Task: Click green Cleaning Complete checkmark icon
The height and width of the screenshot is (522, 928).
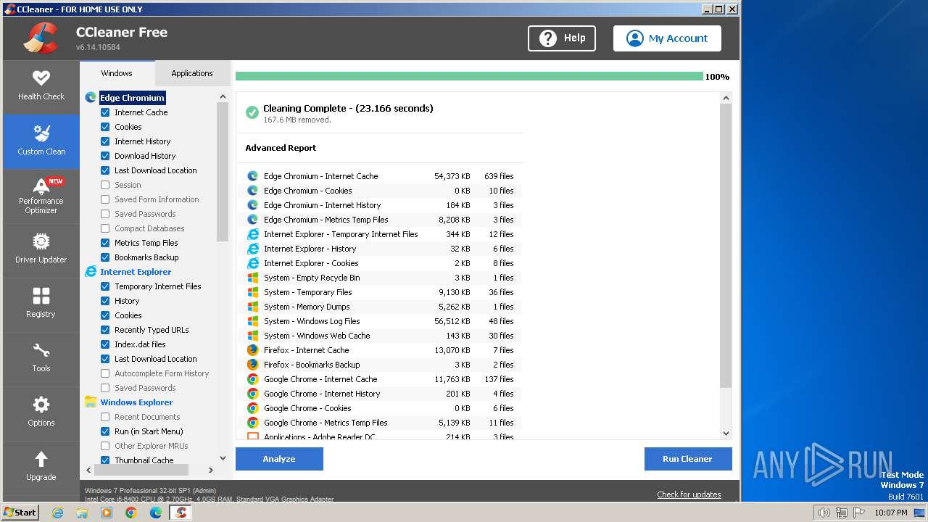Action: (252, 112)
